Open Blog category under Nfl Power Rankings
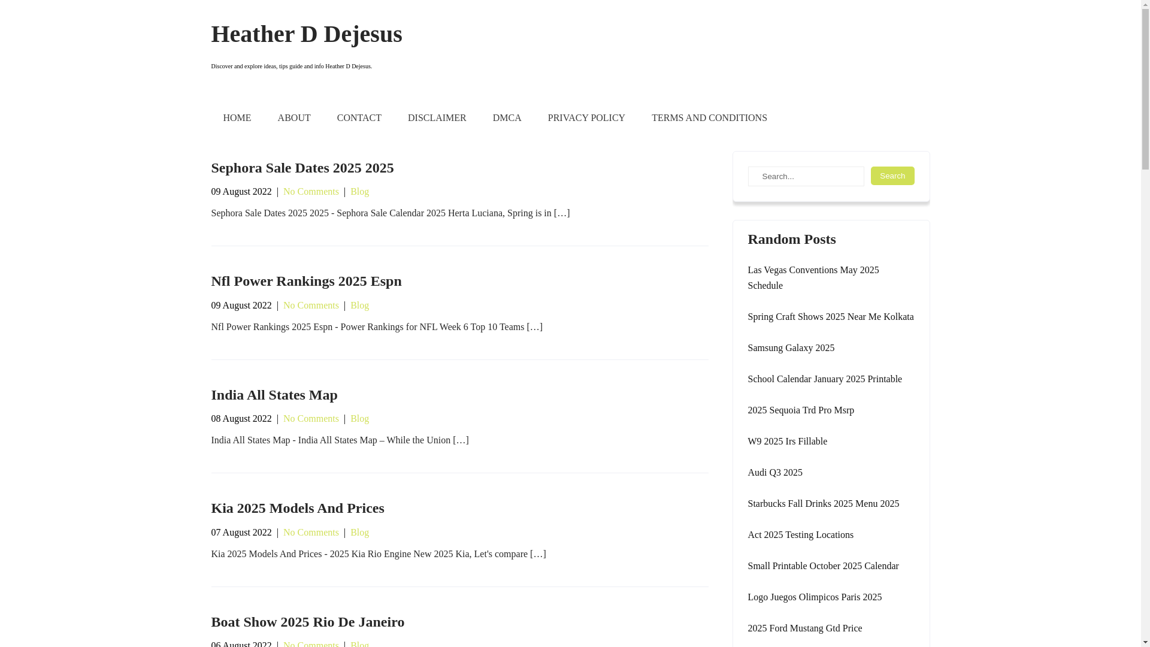1150x647 pixels. pyautogui.click(x=359, y=306)
